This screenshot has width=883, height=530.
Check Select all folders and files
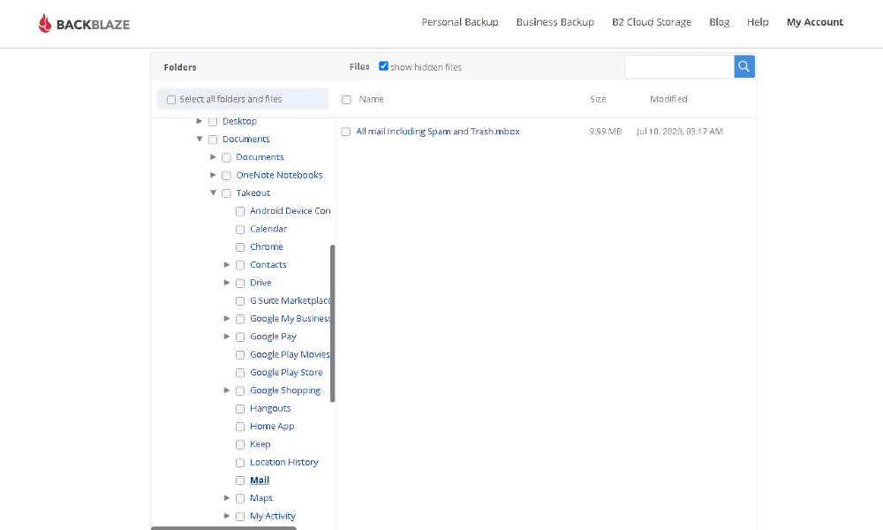(171, 100)
